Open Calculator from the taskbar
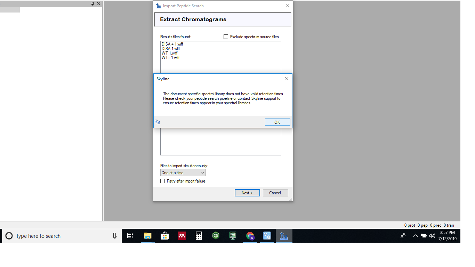Viewport: 475px width, 267px height. point(199,236)
